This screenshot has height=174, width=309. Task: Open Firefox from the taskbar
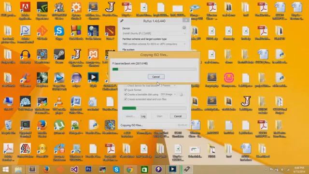pyautogui.click(x=46, y=170)
